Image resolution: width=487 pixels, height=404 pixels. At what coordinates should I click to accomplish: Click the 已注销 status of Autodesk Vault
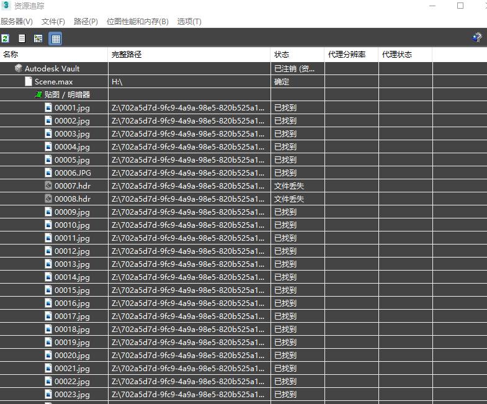click(298, 68)
